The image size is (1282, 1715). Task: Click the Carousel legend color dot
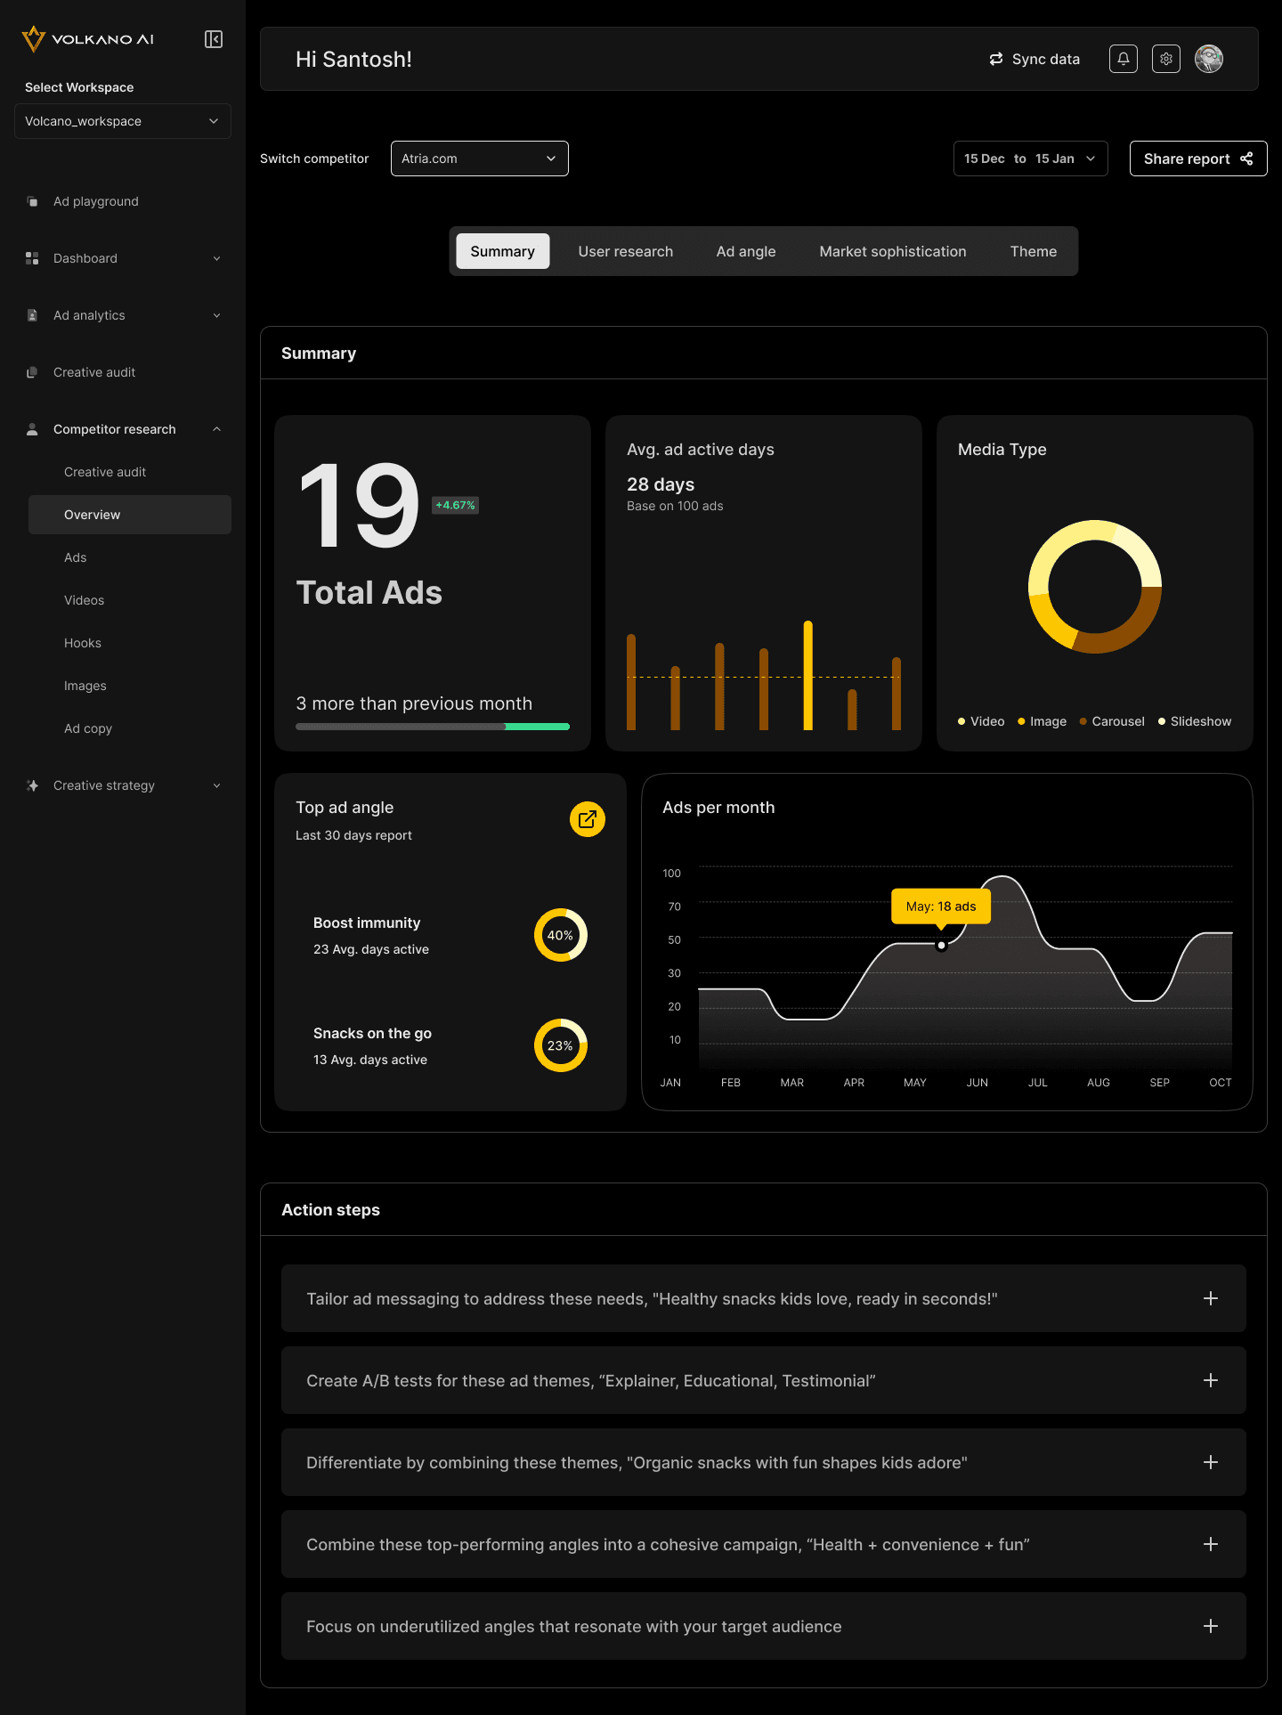[x=1083, y=721]
